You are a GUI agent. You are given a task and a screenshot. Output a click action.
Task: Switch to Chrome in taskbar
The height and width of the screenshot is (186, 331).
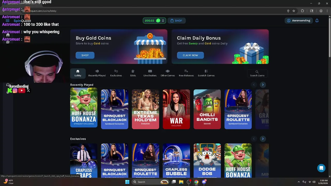(x=196, y=182)
